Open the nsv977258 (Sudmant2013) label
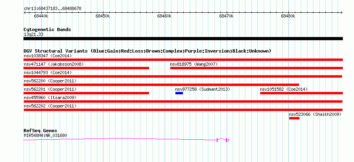 (x=202, y=89)
